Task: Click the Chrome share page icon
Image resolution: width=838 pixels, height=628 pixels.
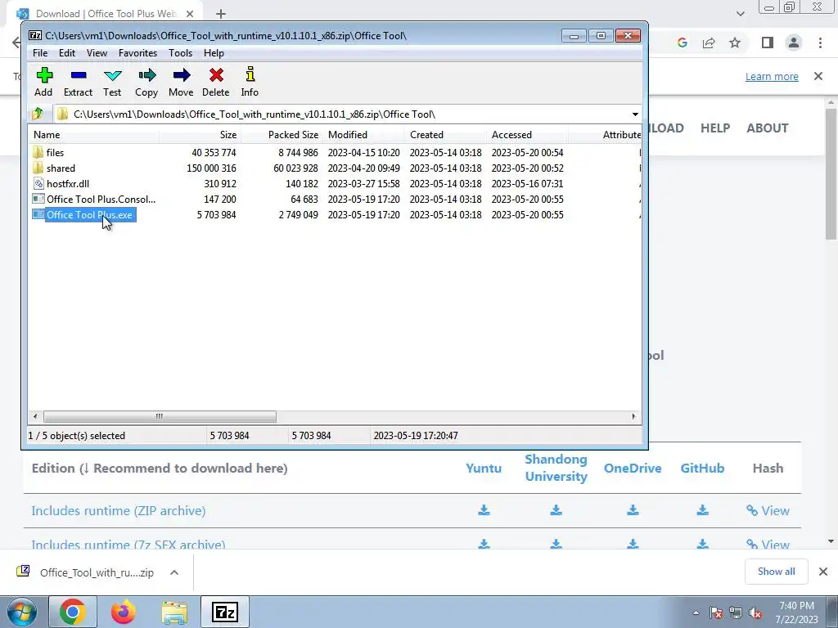Action: (x=709, y=43)
